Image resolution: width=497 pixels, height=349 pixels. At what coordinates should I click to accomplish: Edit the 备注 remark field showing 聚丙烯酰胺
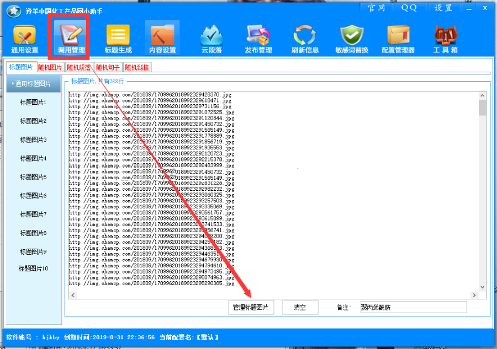[x=411, y=307]
